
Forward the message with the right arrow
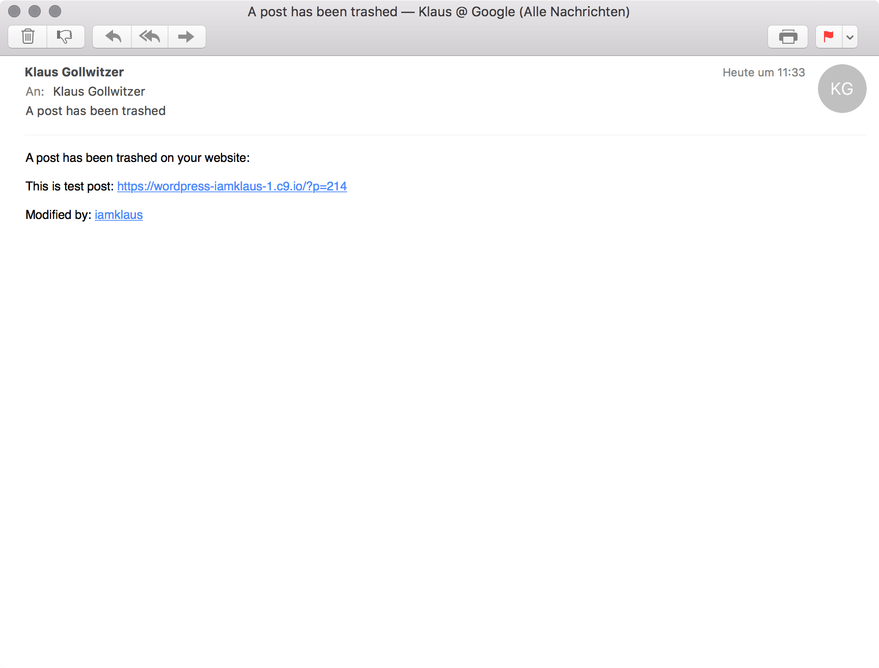187,37
